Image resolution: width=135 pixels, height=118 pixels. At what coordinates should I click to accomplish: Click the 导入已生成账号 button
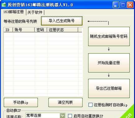[x=62, y=21]
